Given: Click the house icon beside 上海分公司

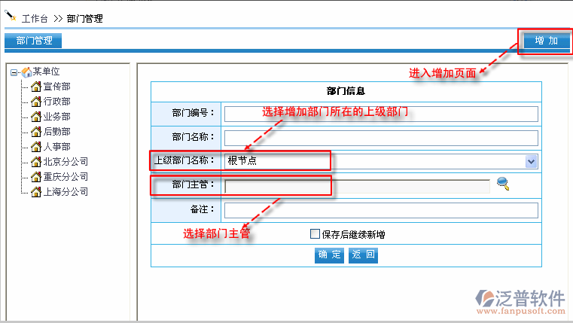Looking at the screenshot, I should pos(36,191).
